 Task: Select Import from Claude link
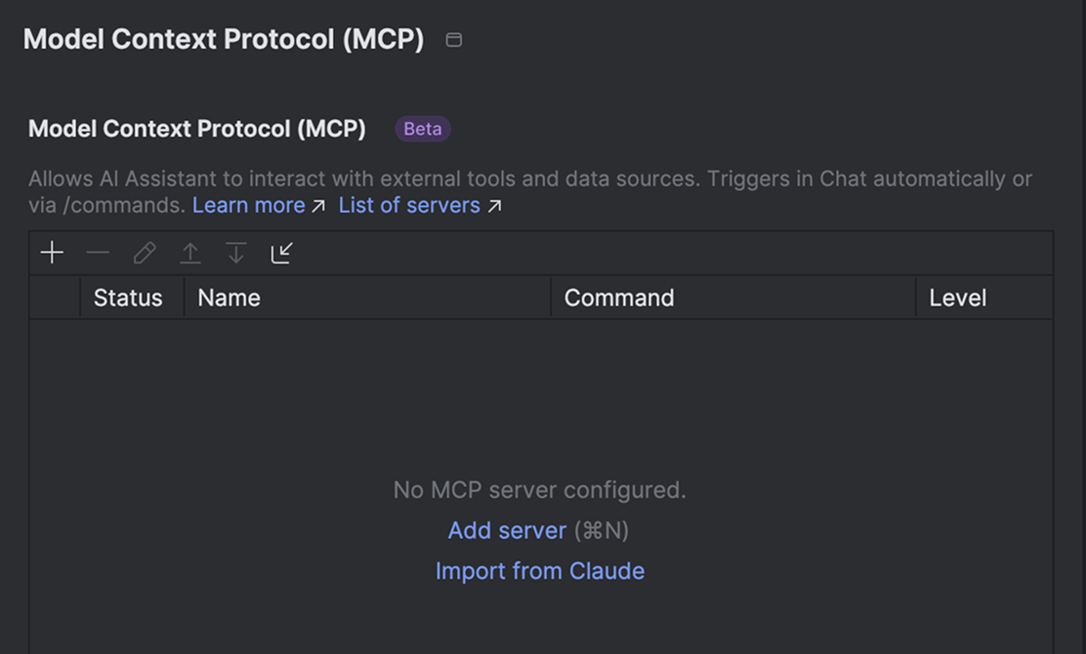(x=540, y=571)
